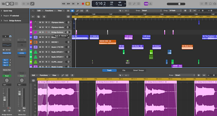Toggle the Waveform Zoom button in Tracks area
This screenshot has height=116, width=217.
(x=185, y=10)
